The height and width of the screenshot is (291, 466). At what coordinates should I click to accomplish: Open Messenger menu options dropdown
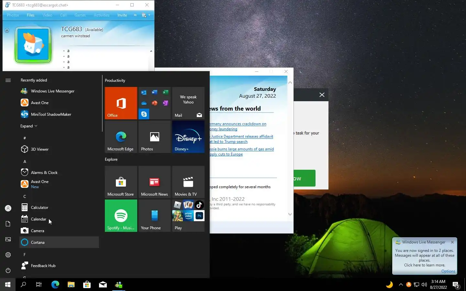pyautogui.click(x=146, y=15)
